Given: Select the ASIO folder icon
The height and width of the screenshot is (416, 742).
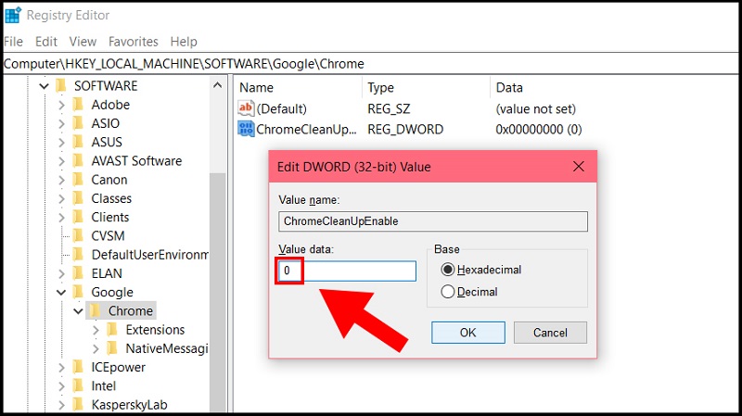Looking at the screenshot, I should click(x=79, y=123).
